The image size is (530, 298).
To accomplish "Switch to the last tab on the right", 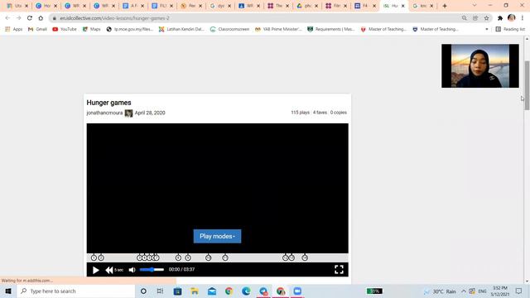I will 423,6.
